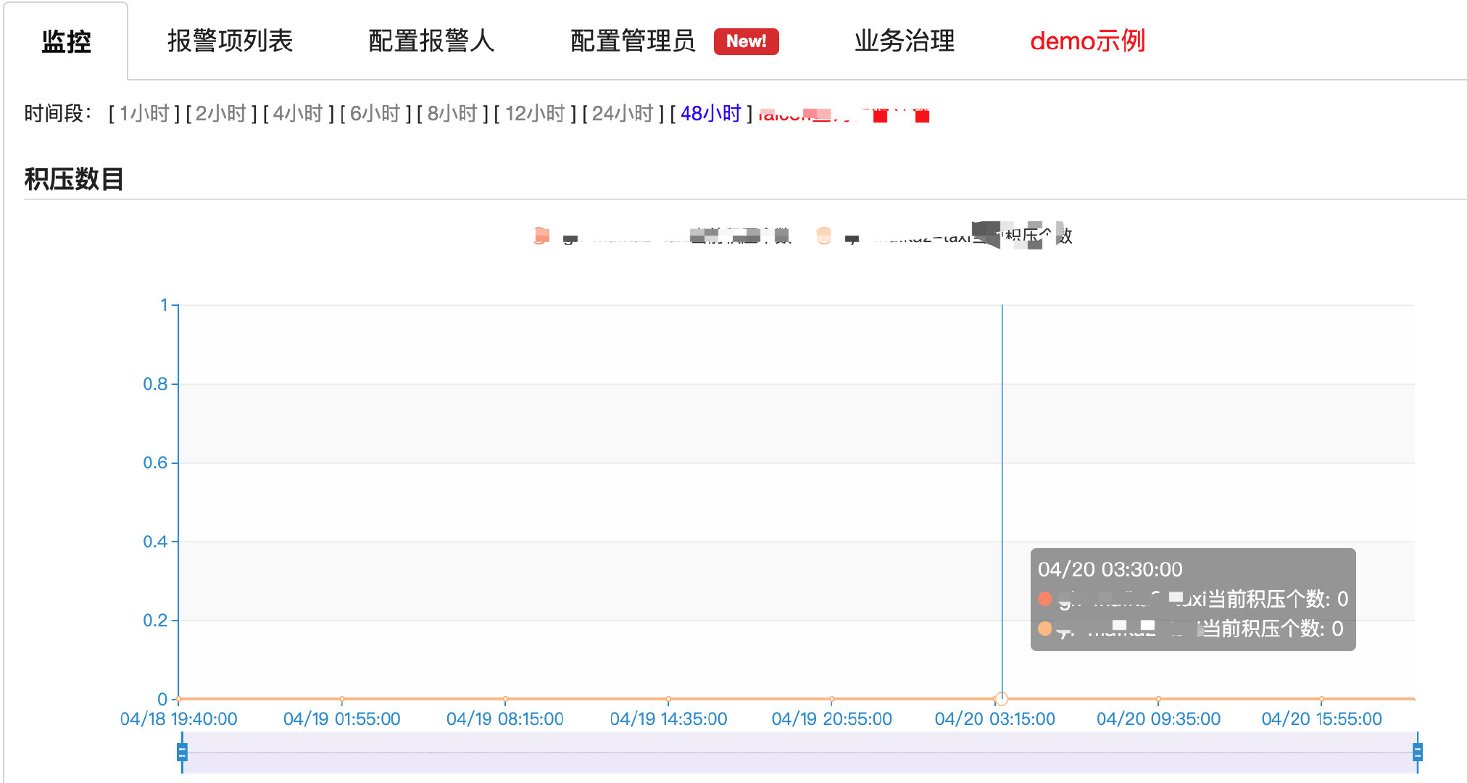Click the 04/20 15:55:00 axis label
This screenshot has height=783, width=1467.
1321,719
